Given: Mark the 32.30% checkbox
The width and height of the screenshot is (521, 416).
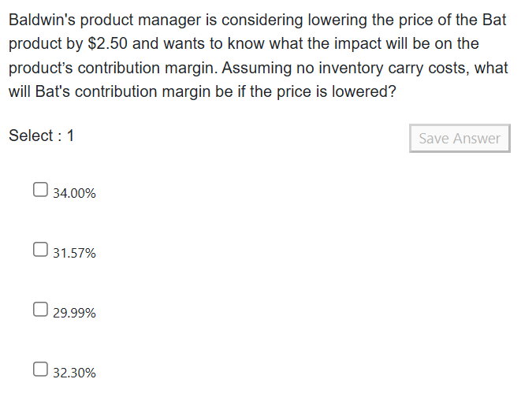Looking at the screenshot, I should click(x=40, y=370).
